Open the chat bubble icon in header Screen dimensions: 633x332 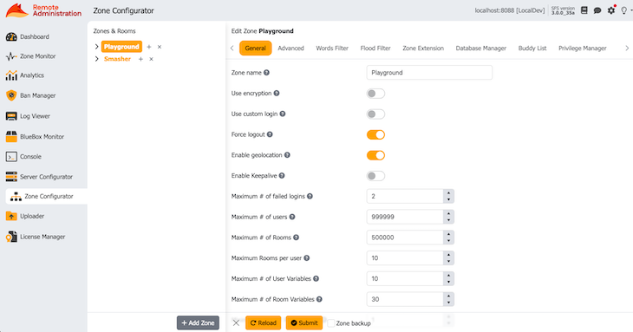click(597, 10)
